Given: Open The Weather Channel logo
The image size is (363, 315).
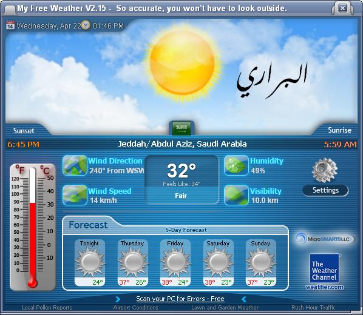Looking at the screenshot, I should [x=324, y=268].
